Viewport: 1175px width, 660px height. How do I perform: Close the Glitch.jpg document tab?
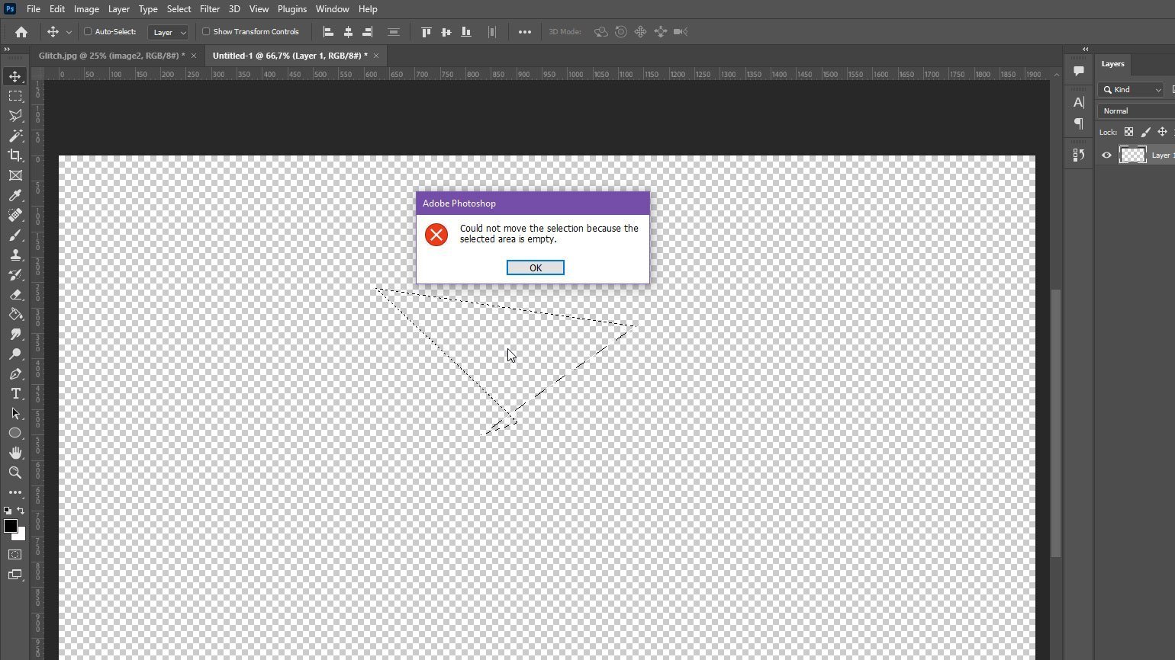tap(194, 56)
